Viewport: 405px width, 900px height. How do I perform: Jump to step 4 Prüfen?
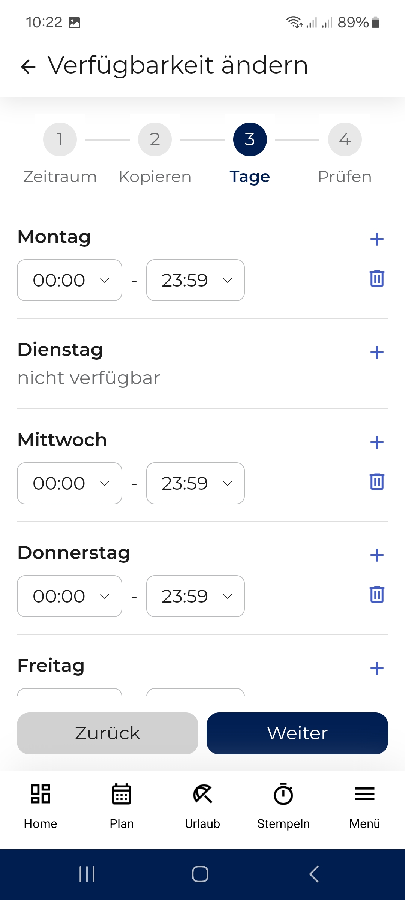[345, 139]
